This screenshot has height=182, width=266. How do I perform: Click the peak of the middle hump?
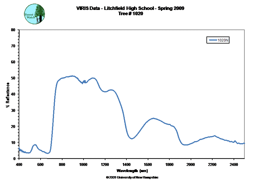154,118
